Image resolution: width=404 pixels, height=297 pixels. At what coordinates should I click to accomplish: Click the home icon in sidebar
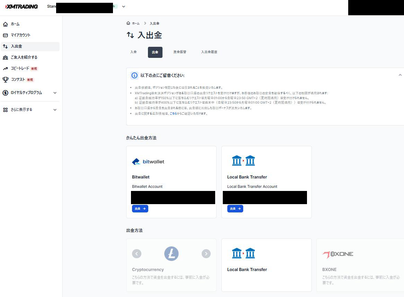click(5, 24)
